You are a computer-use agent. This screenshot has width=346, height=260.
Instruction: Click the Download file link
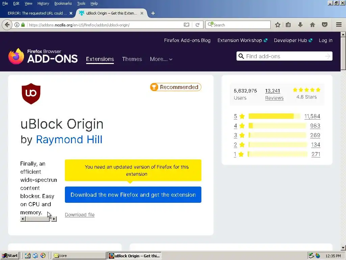click(80, 215)
